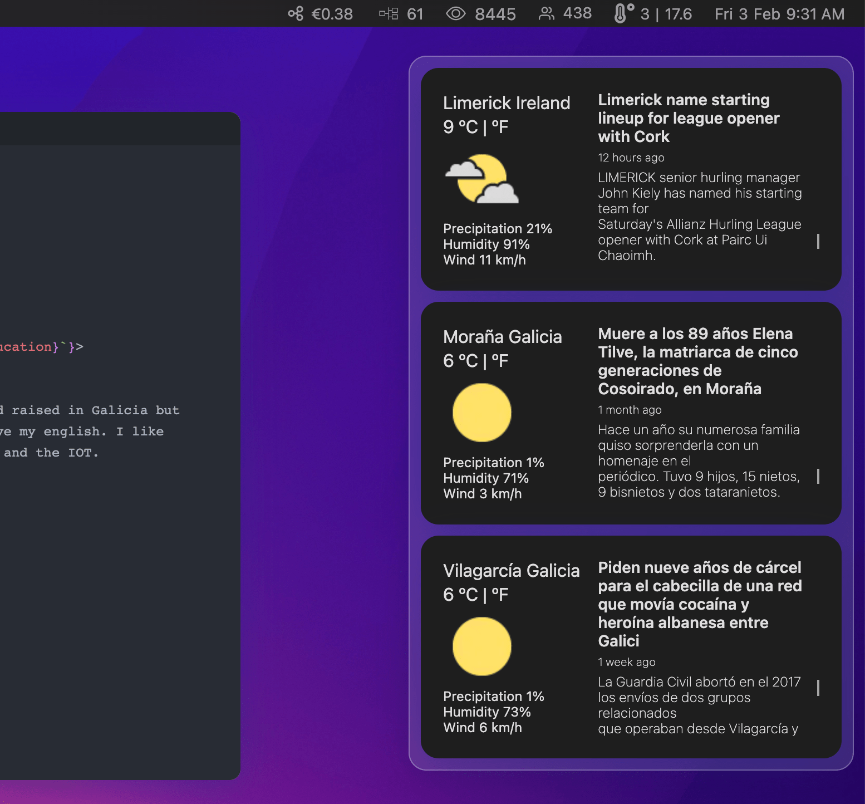Viewport: 865px width, 804px height.
Task: Switch the Moraña temperature to °F
Action: pos(500,361)
